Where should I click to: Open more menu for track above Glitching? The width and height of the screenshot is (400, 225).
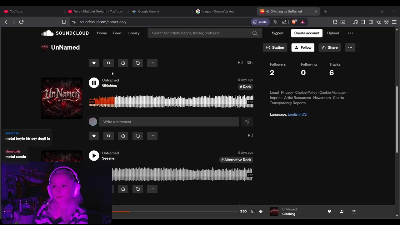[152, 63]
